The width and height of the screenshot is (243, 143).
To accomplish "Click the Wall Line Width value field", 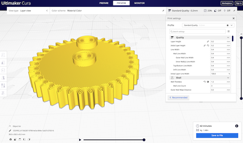I will point(220,54).
